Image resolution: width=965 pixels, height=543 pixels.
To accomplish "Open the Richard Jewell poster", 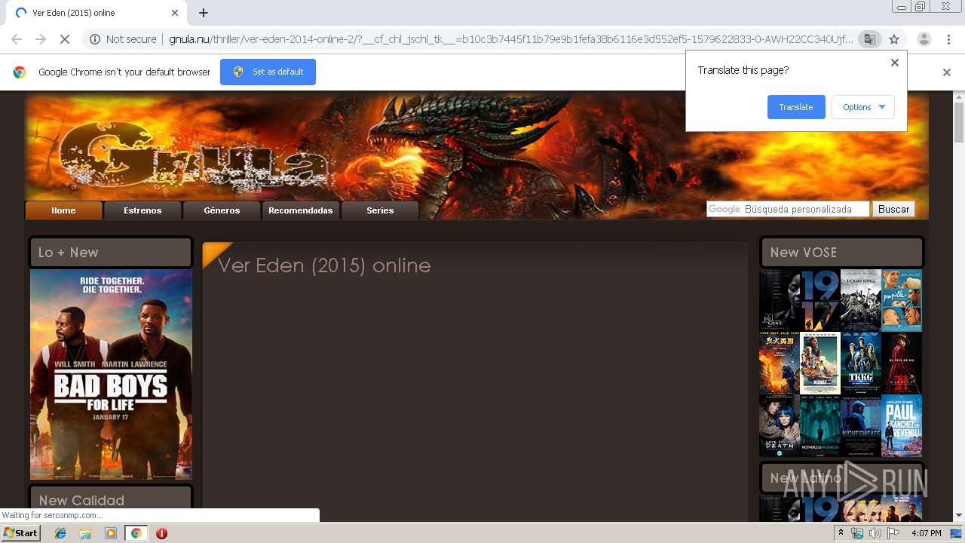I will pyautogui.click(x=861, y=300).
